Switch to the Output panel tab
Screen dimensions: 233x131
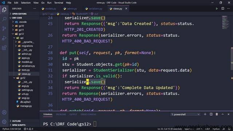point(73,114)
